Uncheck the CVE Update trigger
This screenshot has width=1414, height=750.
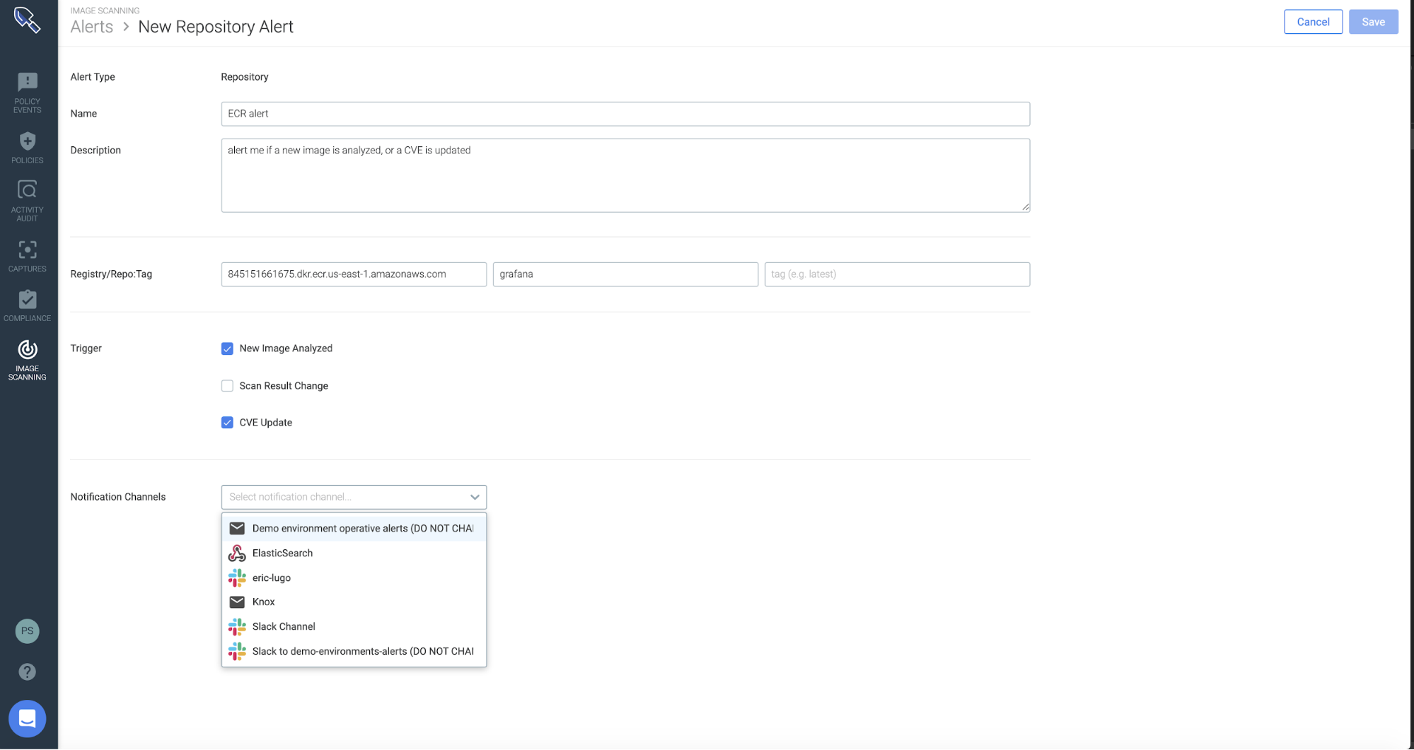[227, 422]
